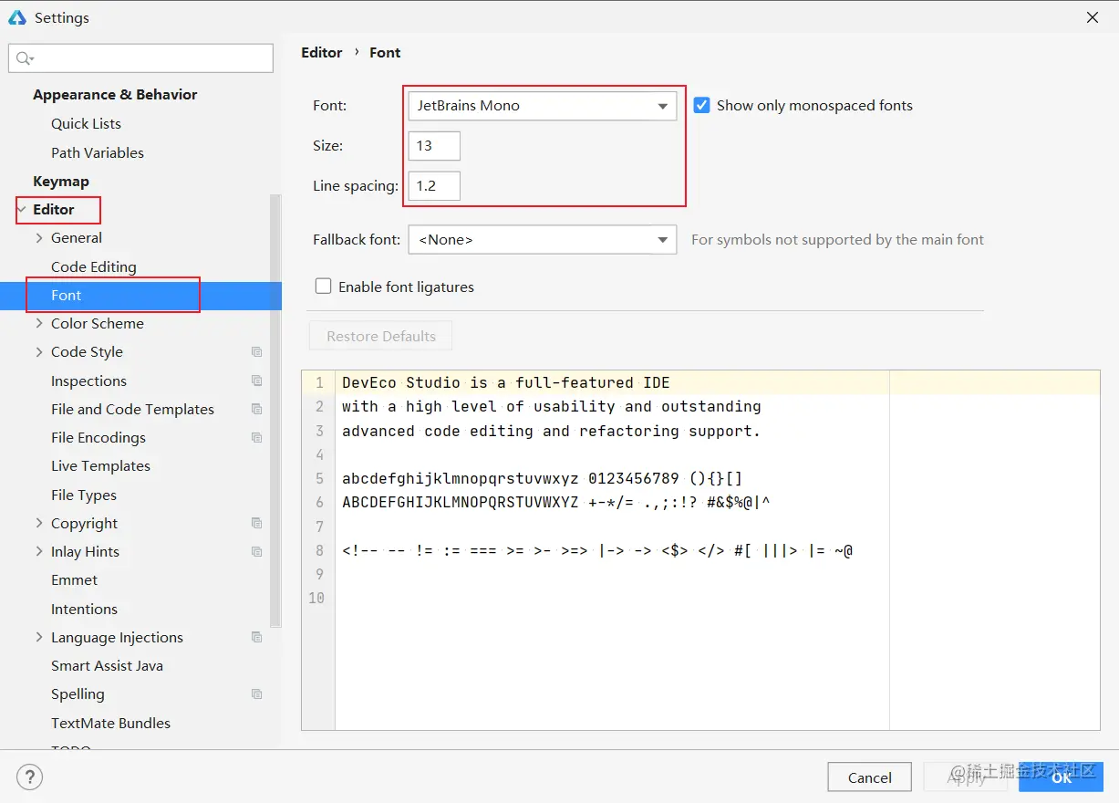Click preview line 'DevEco Studio is a full-featured IDE'

506,382
